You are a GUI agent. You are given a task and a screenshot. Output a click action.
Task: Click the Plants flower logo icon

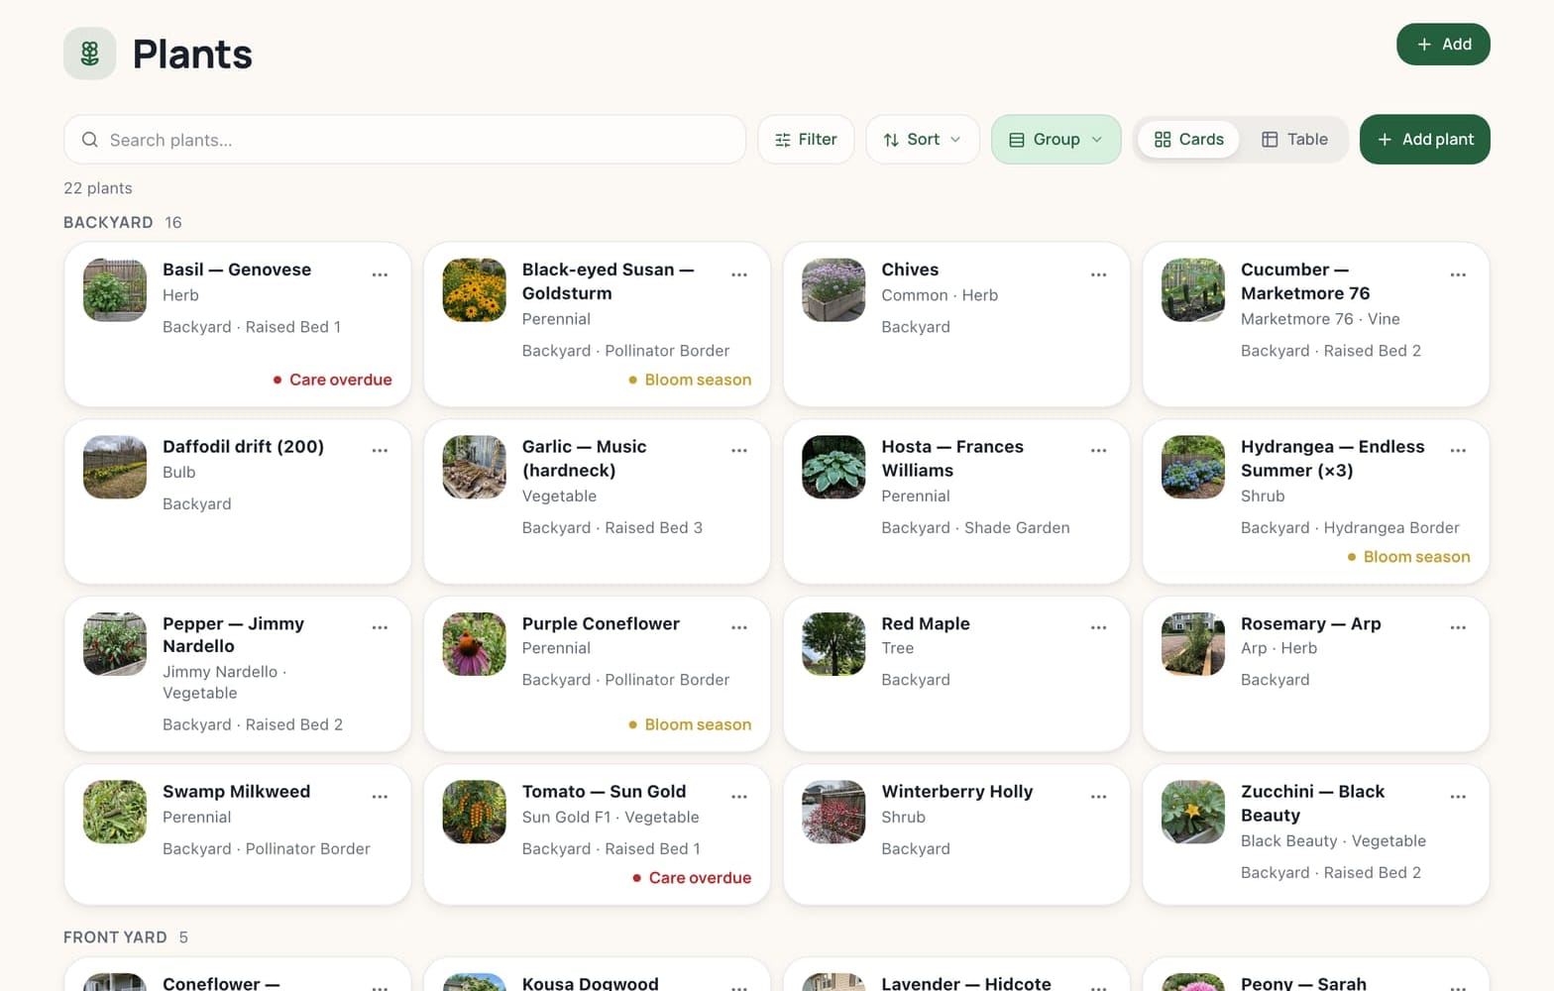[x=90, y=54]
